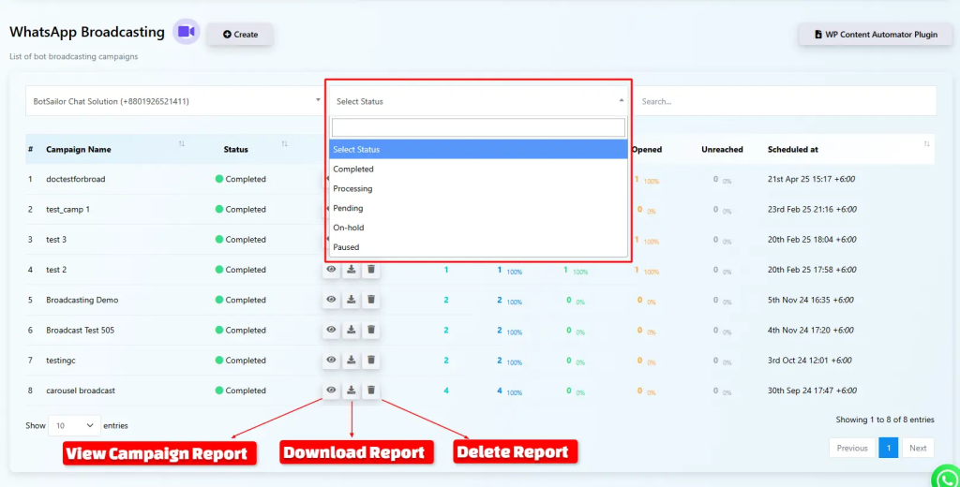Filter by Paused status option
This screenshot has height=487, width=960.
tap(478, 247)
